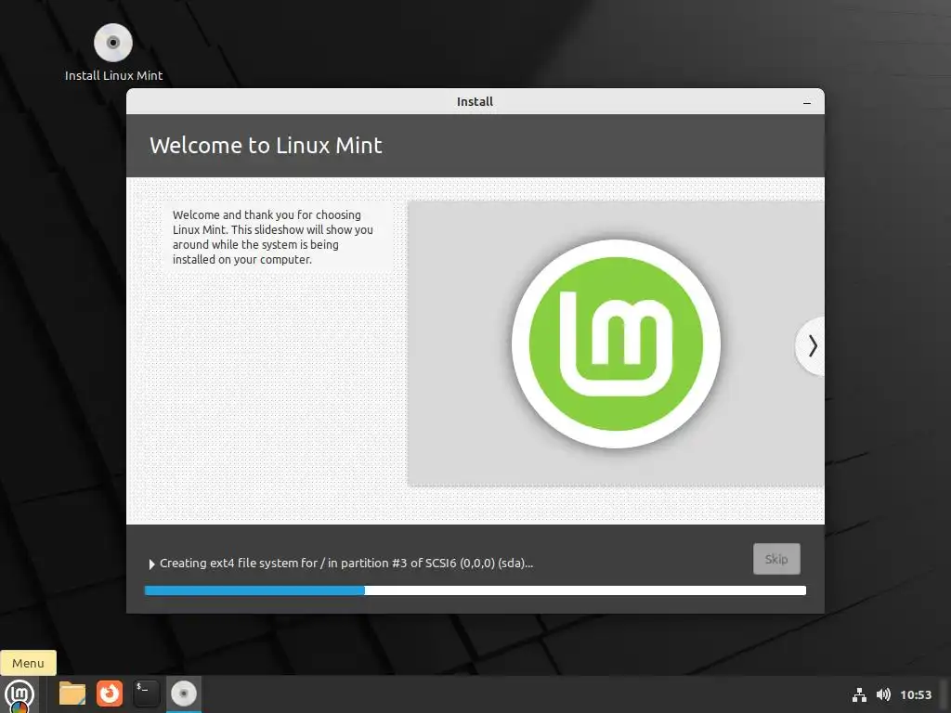The image size is (951, 713).
Task: Open the network connection tray icon
Action: pyautogui.click(x=859, y=694)
